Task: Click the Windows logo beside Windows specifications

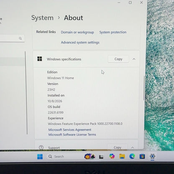Action: pos(40,59)
